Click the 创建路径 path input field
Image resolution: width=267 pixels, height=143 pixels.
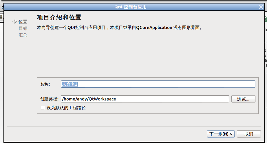(145, 99)
